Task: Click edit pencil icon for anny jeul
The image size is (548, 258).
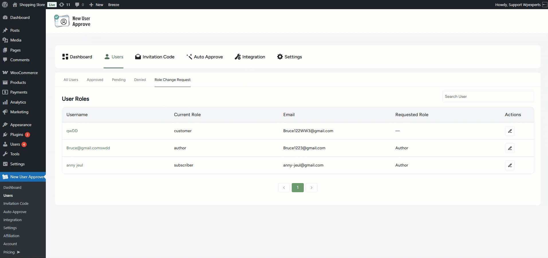Action: [x=510, y=165]
